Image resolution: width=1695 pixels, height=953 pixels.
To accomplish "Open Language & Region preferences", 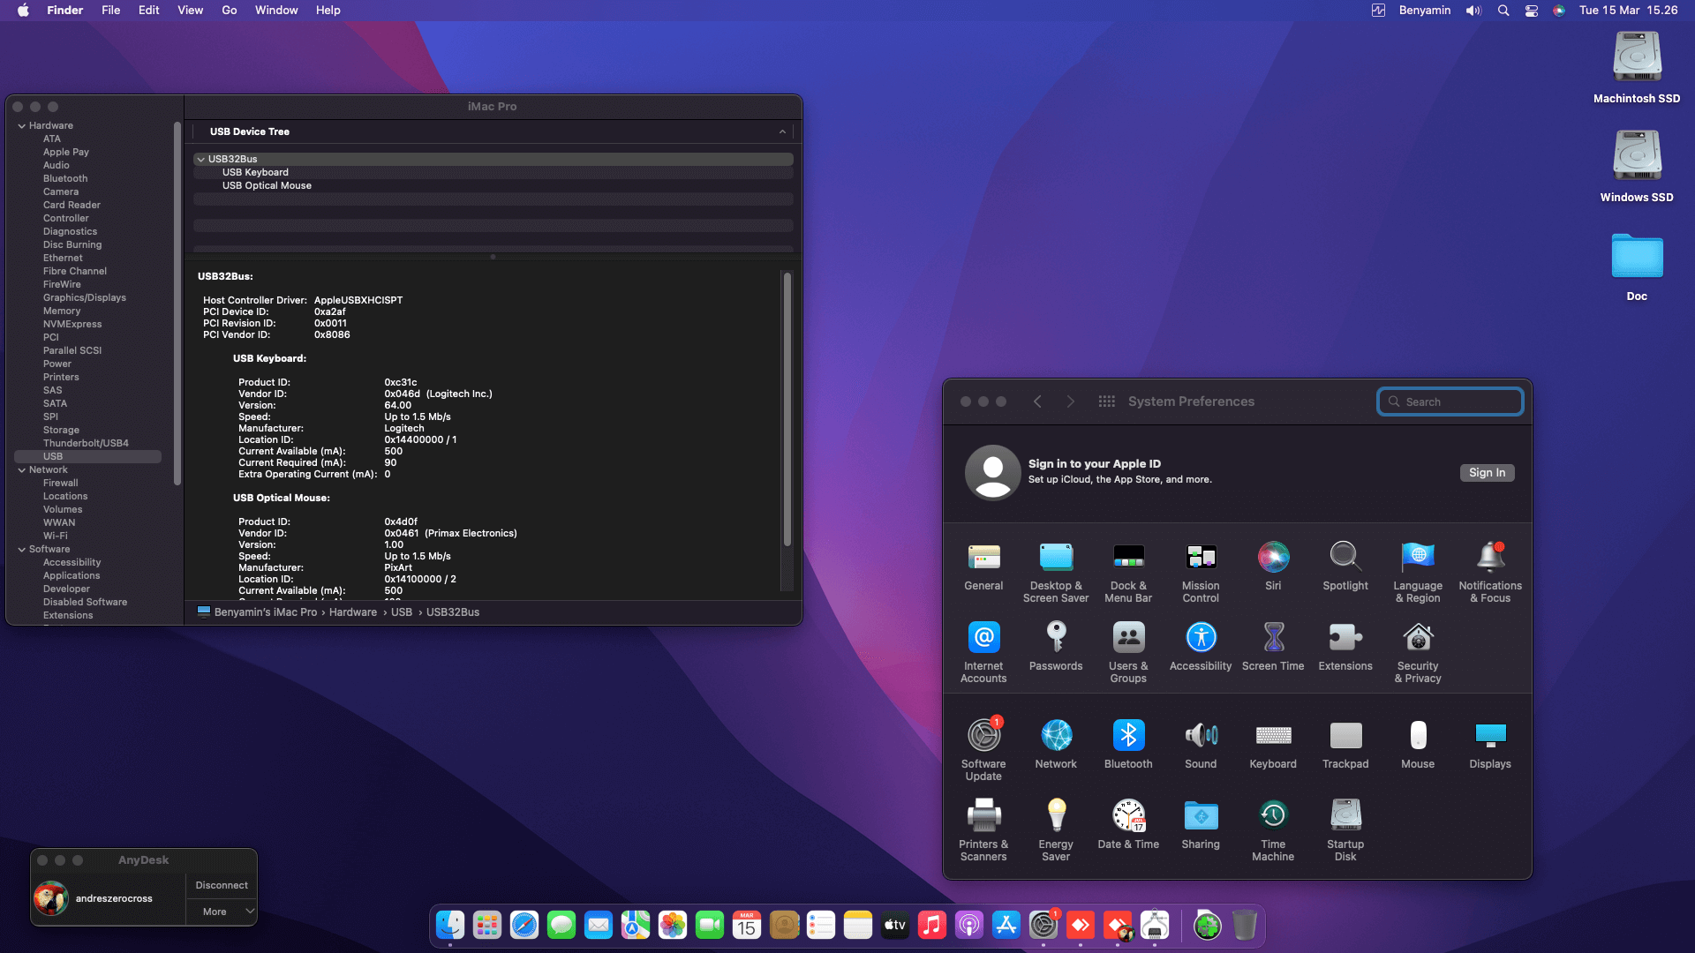I will [1418, 573].
